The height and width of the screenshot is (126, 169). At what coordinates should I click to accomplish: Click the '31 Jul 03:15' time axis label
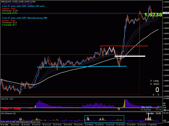tap(89, 125)
